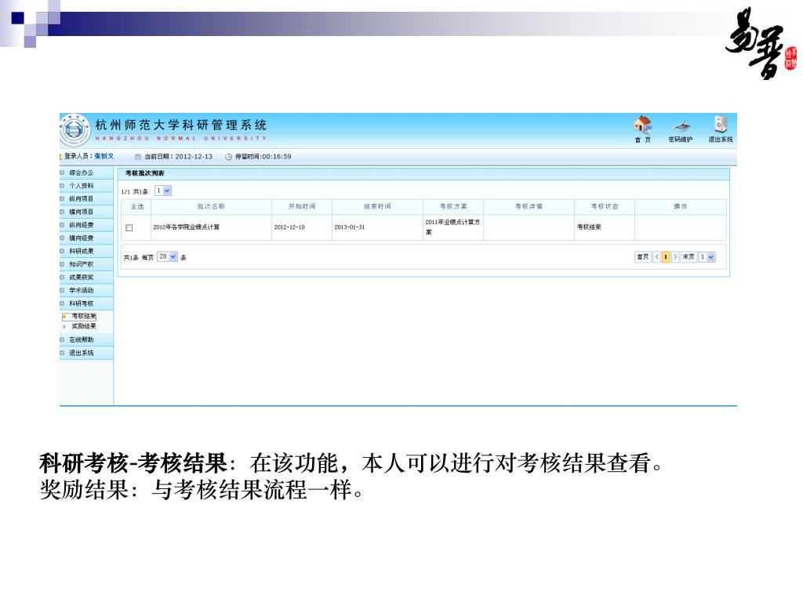Tick the checkbox for 2012年各学院业绩点计算 row

[129, 228]
